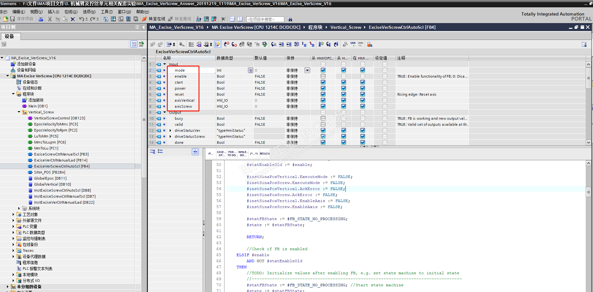The width and height of the screenshot is (593, 292).
Task: Toggle HMI/OPC access checkbox for enable row
Action: tap(323, 76)
